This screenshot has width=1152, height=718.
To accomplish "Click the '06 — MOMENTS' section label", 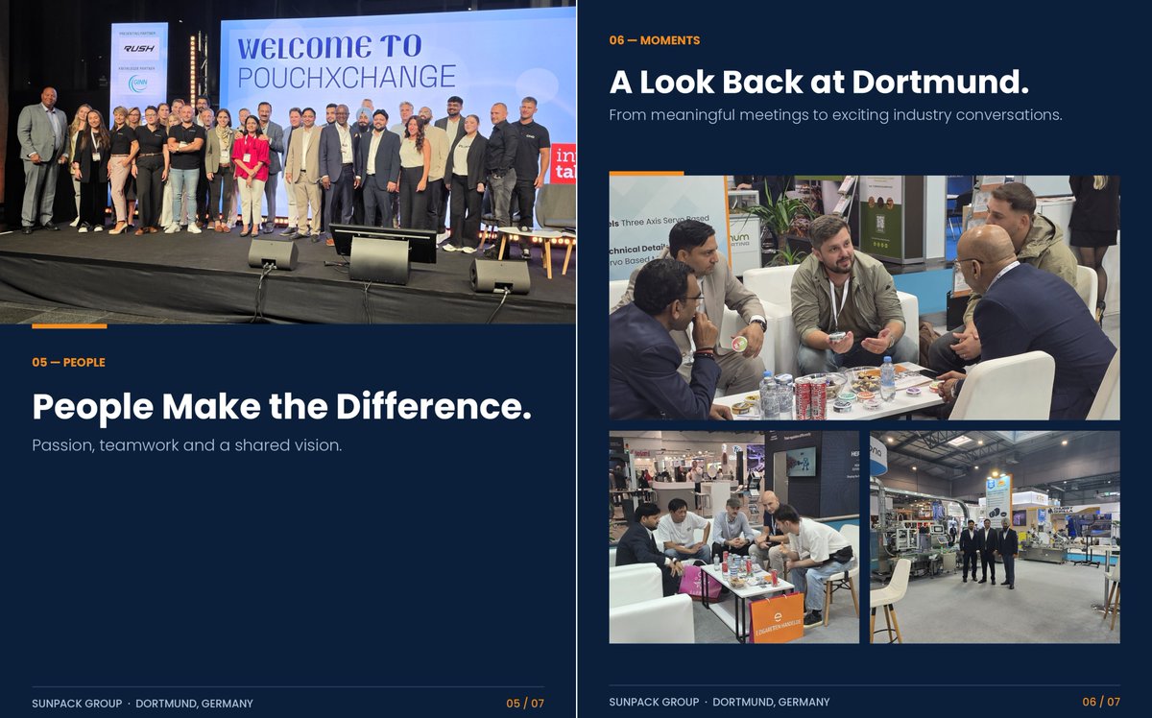I will pos(654,40).
